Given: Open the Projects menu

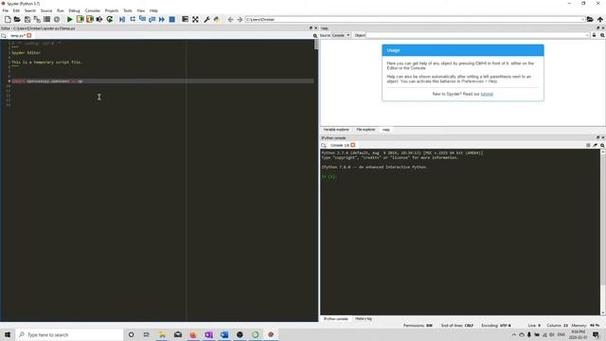Looking at the screenshot, I should [112, 10].
